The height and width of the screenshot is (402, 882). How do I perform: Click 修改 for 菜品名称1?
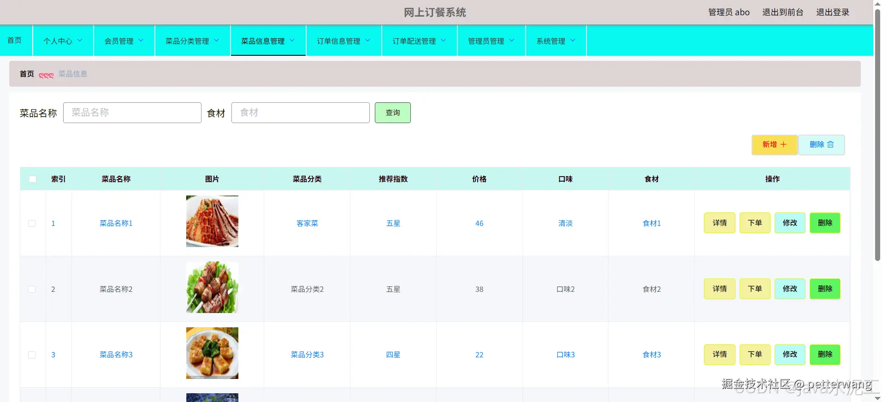790,223
